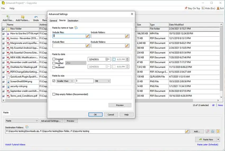Open the Paste mode dropdown
The image size is (225, 151).
22,121
